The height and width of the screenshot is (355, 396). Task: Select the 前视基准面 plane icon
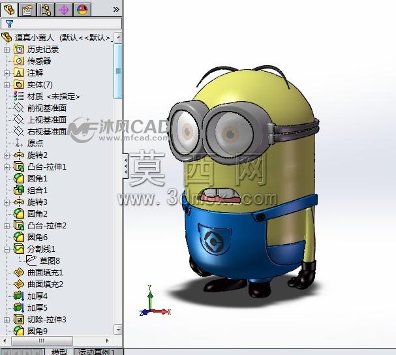pyautogui.click(x=19, y=108)
